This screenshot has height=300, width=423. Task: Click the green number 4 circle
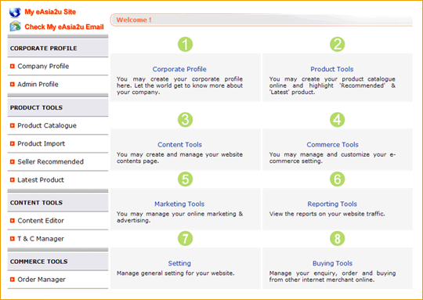[x=337, y=120]
